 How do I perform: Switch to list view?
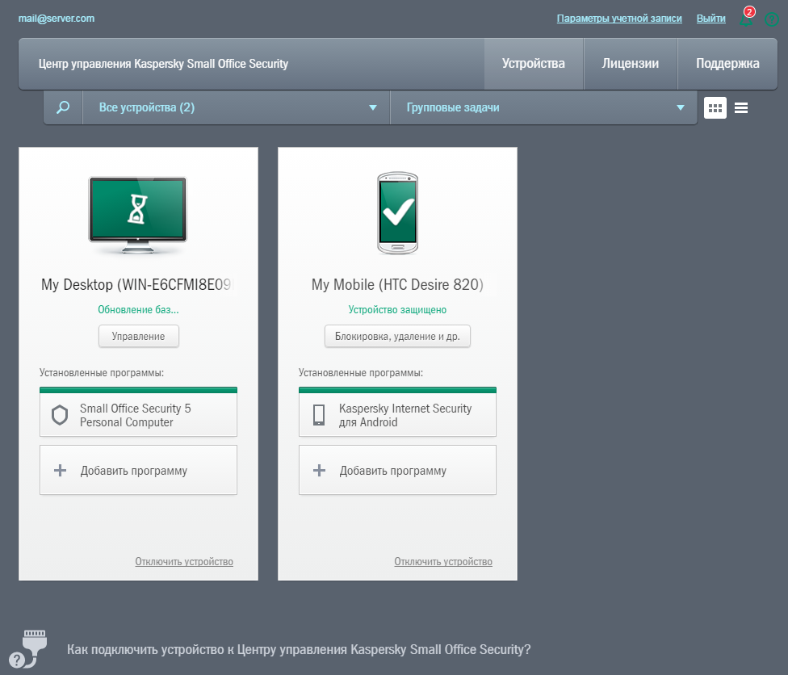pos(740,107)
